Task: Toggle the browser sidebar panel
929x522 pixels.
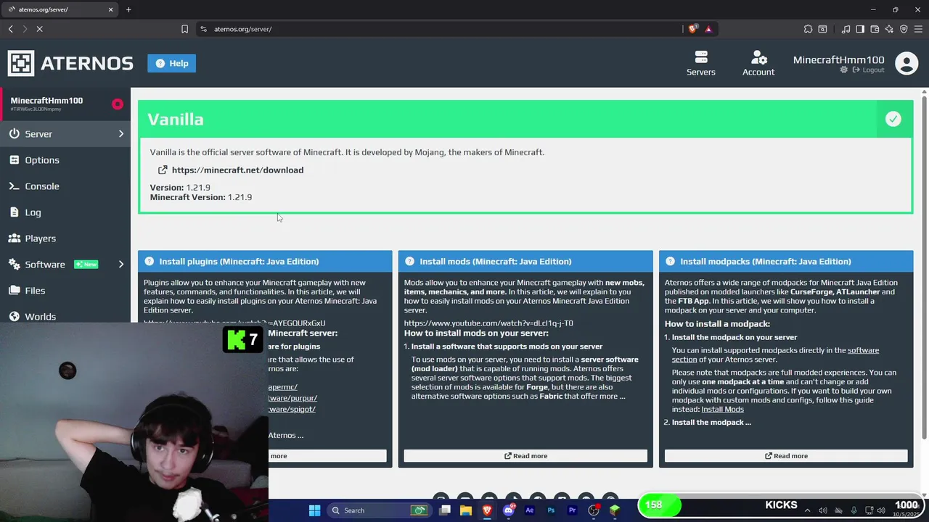Action: tap(860, 29)
